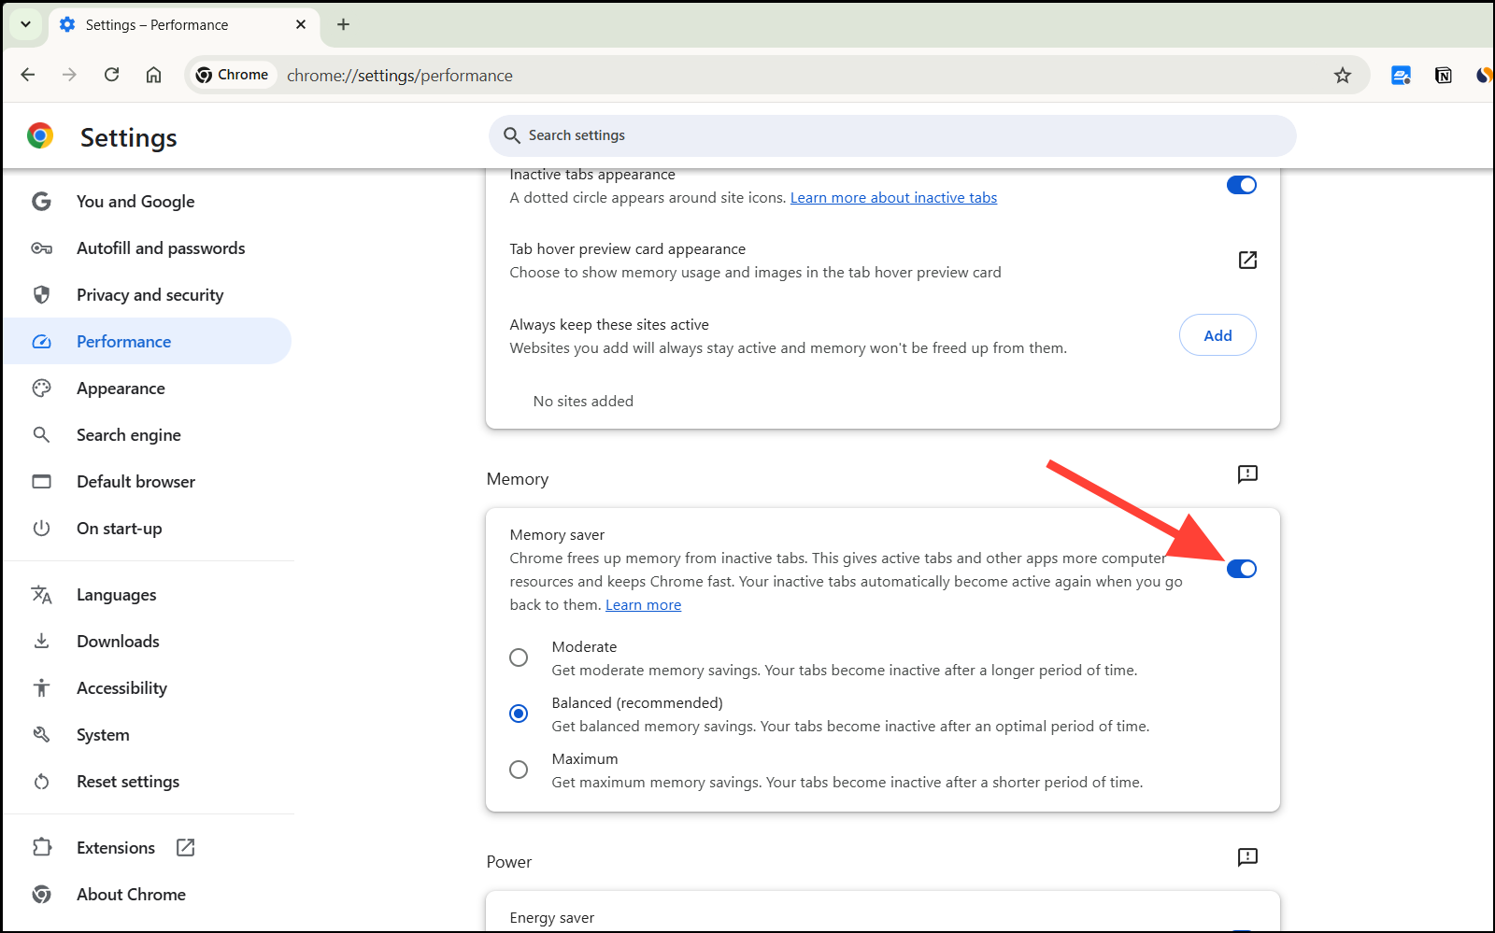This screenshot has height=933, width=1495.
Task: Click the Notion extension icon in the toolbar
Action: (x=1443, y=75)
